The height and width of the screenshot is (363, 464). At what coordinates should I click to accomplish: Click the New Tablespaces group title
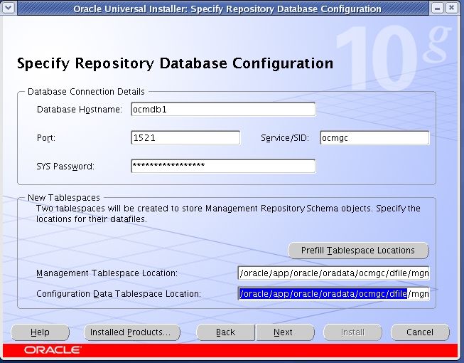(64, 198)
